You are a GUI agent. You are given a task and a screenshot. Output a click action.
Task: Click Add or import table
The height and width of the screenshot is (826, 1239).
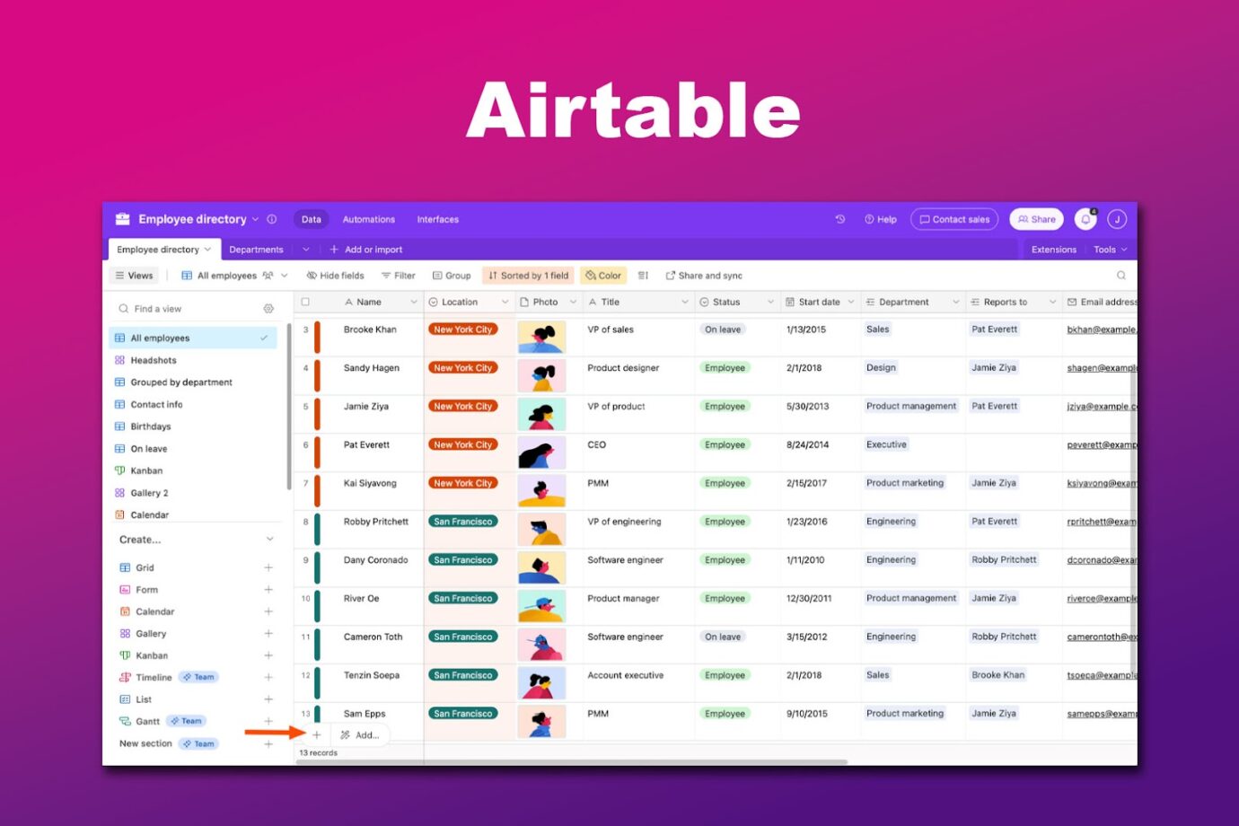366,250
